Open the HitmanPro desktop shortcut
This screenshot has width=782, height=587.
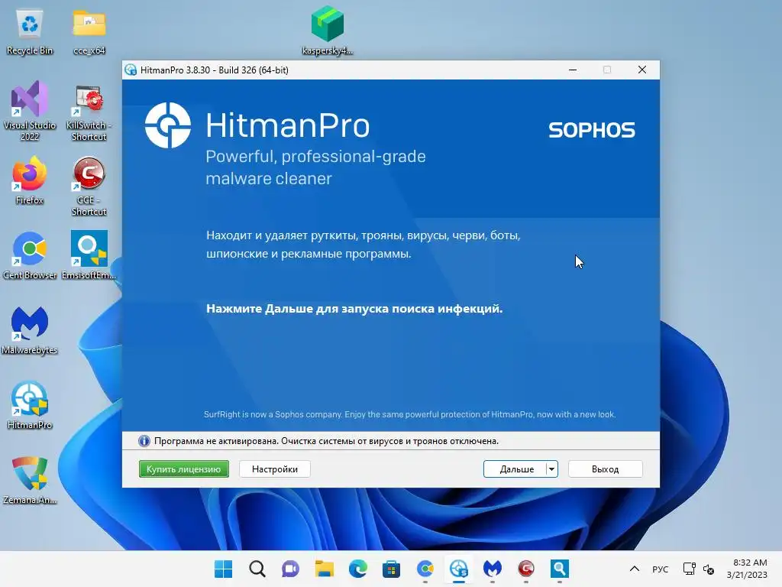coord(30,405)
